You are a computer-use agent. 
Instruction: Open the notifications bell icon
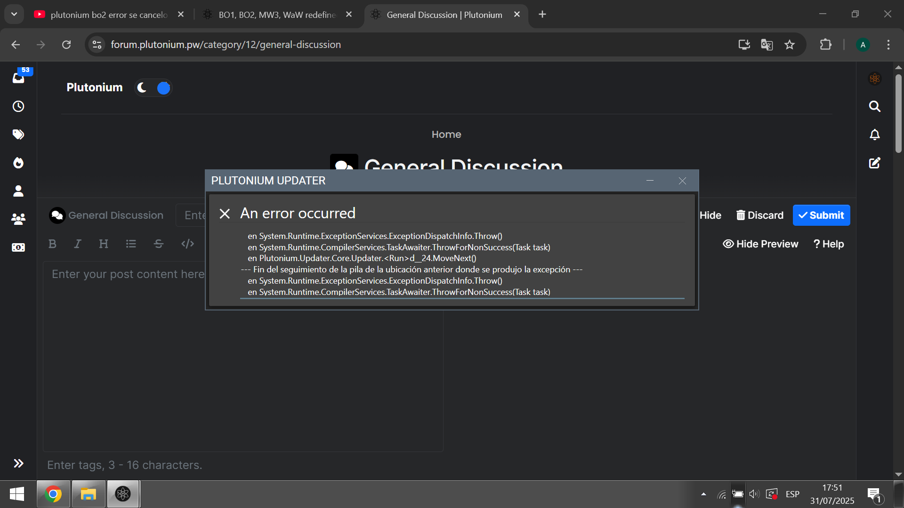click(875, 135)
